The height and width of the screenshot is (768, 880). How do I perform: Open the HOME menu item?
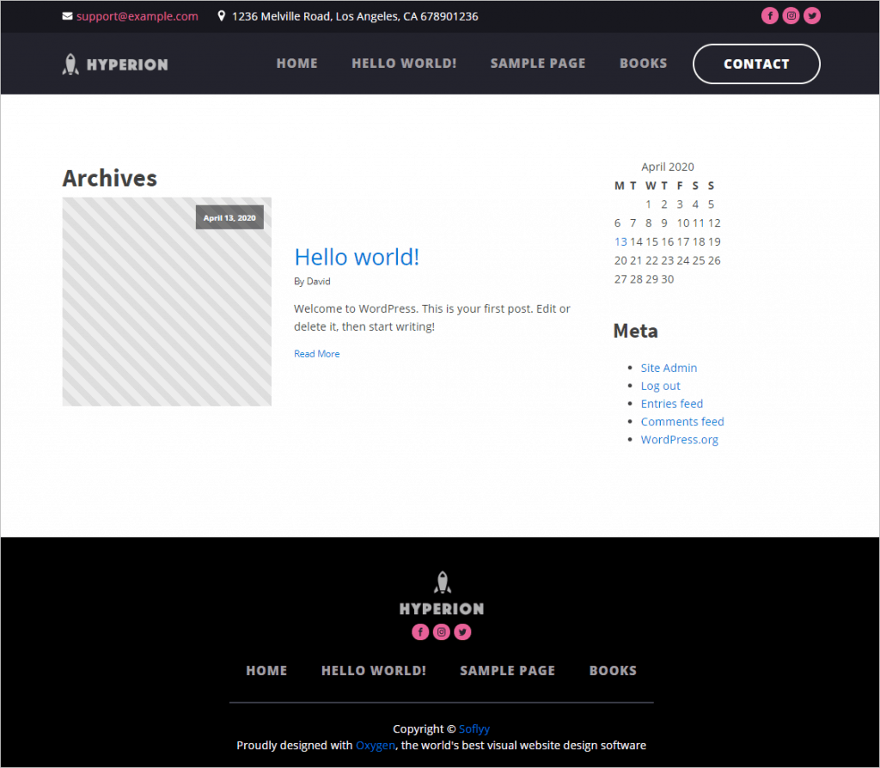click(296, 63)
